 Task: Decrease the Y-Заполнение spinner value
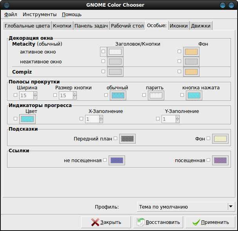(178, 121)
